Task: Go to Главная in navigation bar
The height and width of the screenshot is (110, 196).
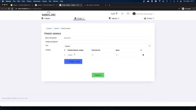Action: pyautogui.click(x=46, y=18)
